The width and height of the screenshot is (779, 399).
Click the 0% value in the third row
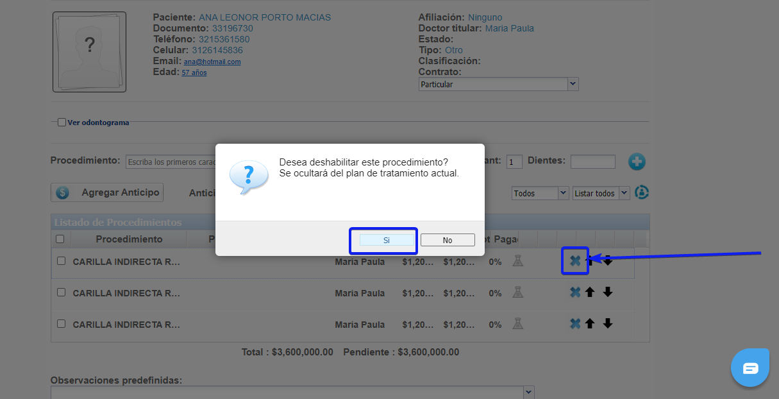[495, 325]
